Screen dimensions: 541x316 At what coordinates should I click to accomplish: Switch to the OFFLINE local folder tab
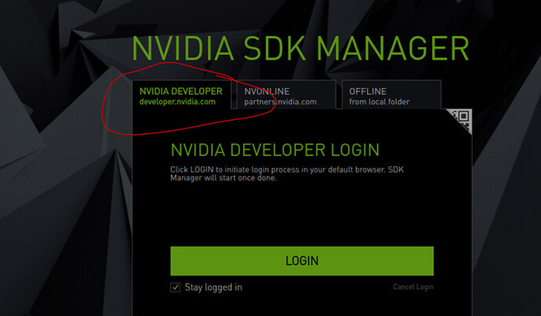click(x=391, y=95)
